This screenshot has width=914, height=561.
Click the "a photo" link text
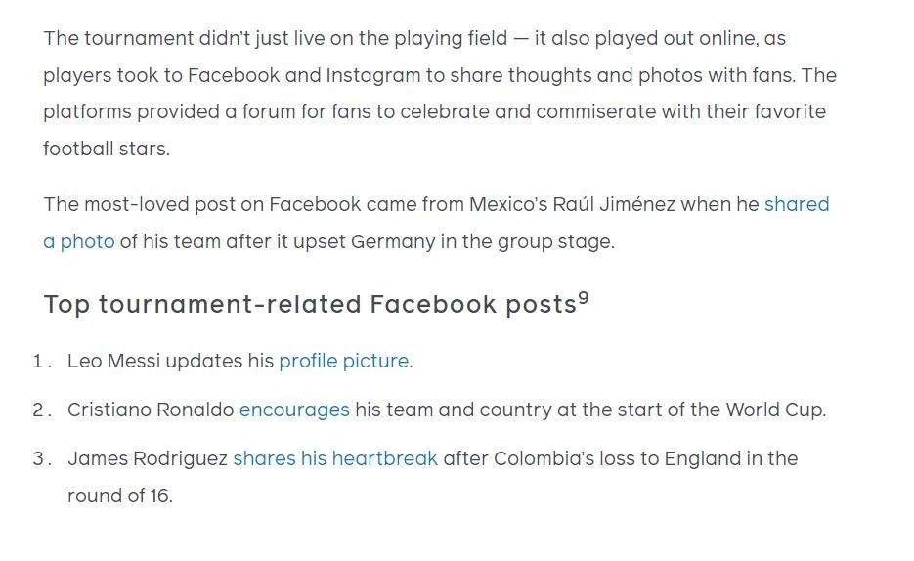79,241
